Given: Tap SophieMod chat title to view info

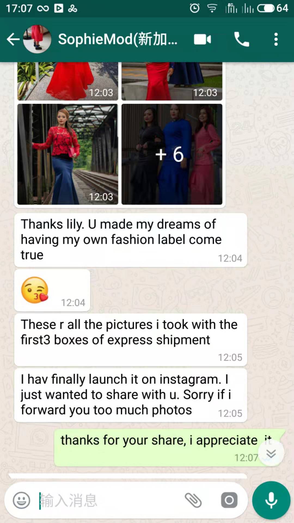Looking at the screenshot, I should coord(118,39).
